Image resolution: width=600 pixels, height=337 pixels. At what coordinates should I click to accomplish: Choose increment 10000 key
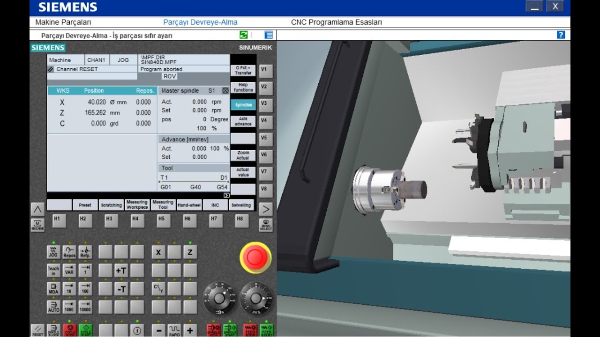coord(85,307)
